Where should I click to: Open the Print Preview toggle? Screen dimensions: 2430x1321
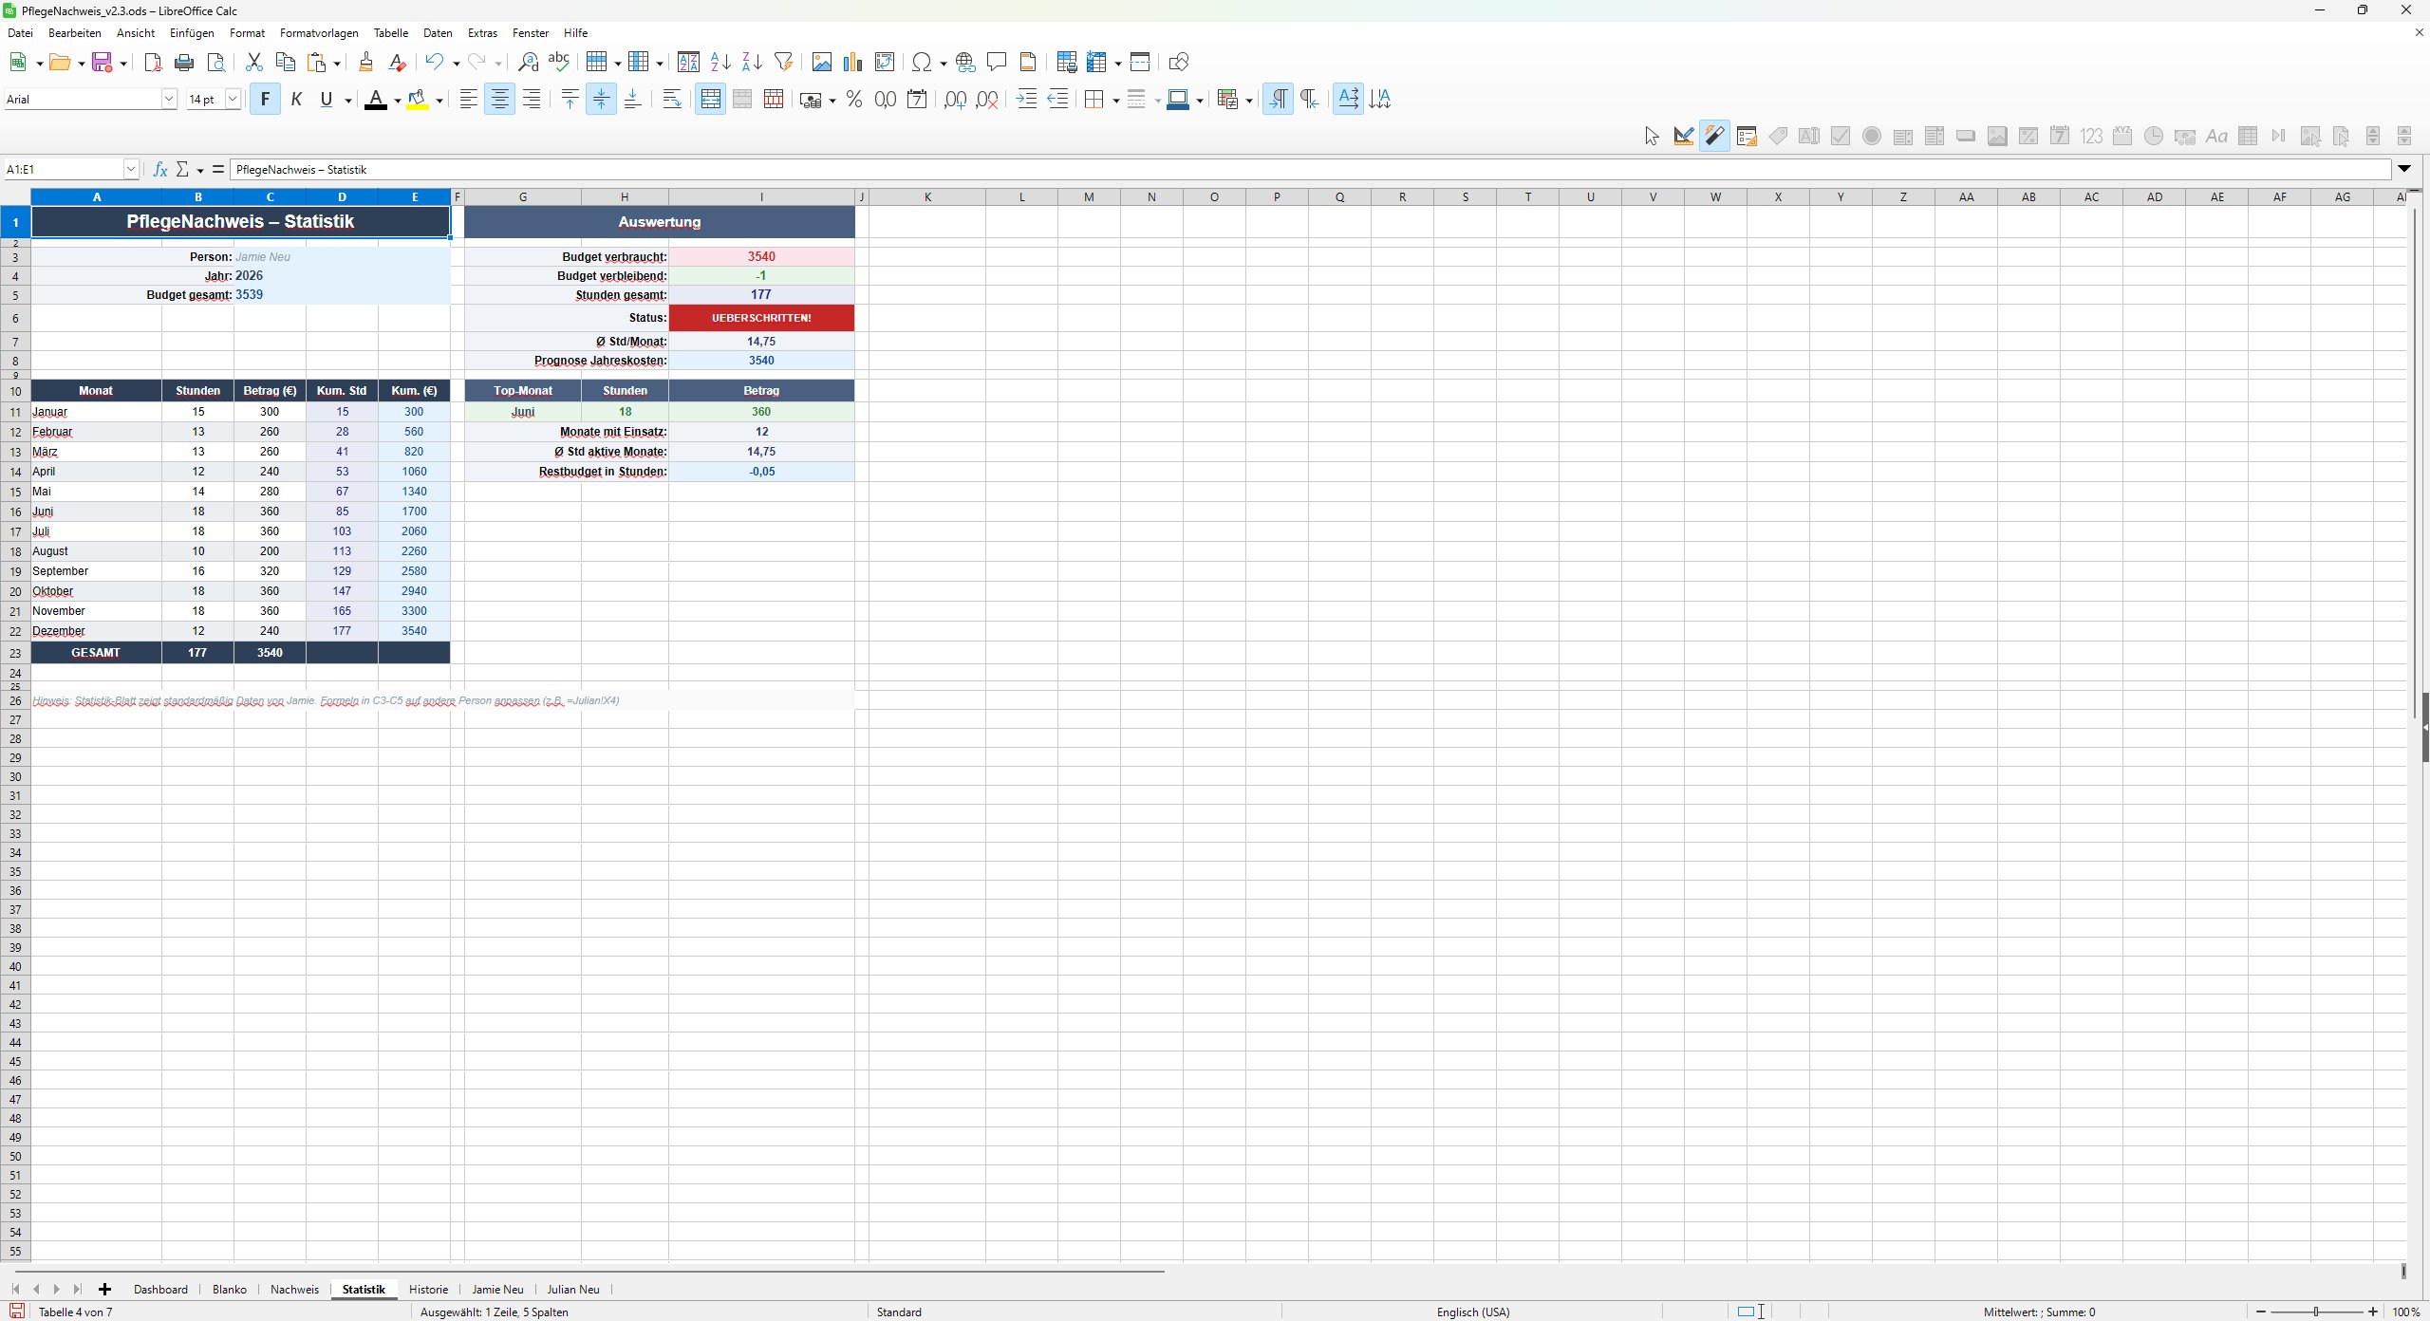point(216,63)
